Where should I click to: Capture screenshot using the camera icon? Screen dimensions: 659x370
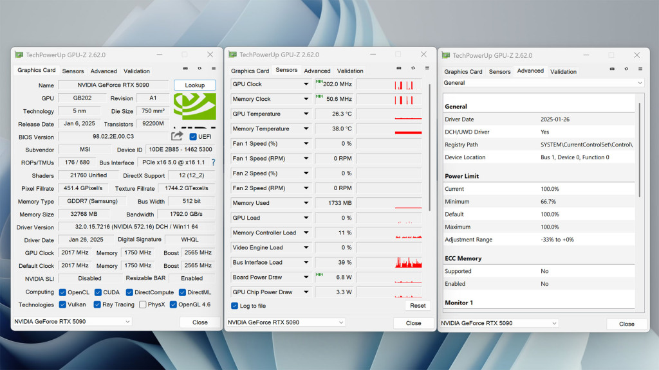[x=185, y=68]
